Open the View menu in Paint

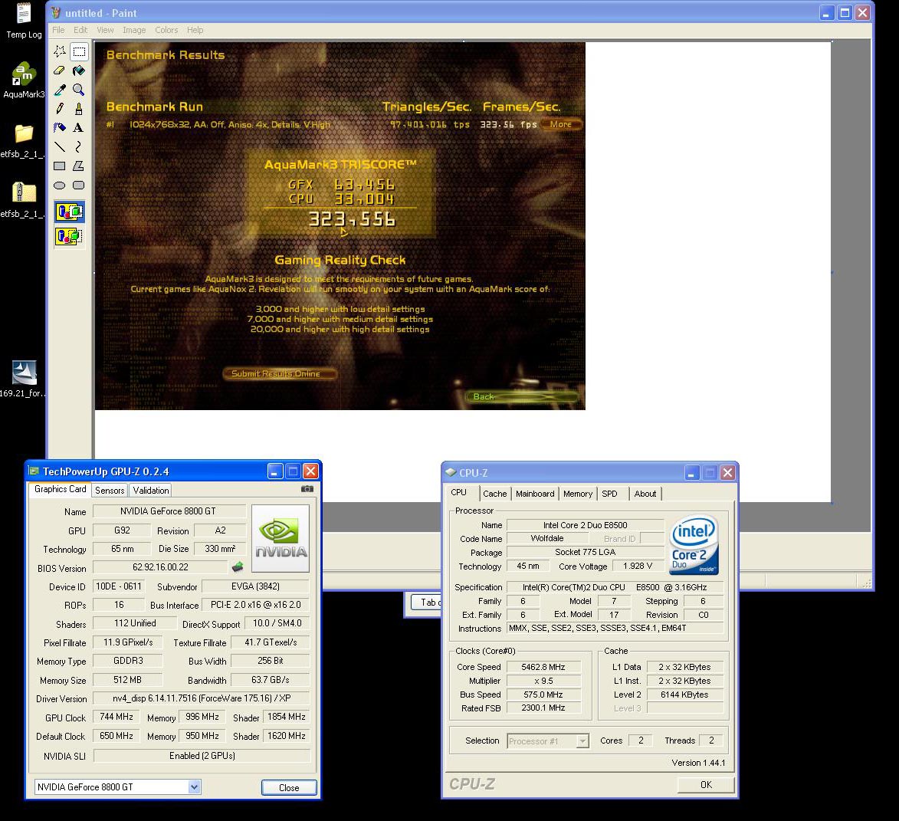[x=105, y=30]
